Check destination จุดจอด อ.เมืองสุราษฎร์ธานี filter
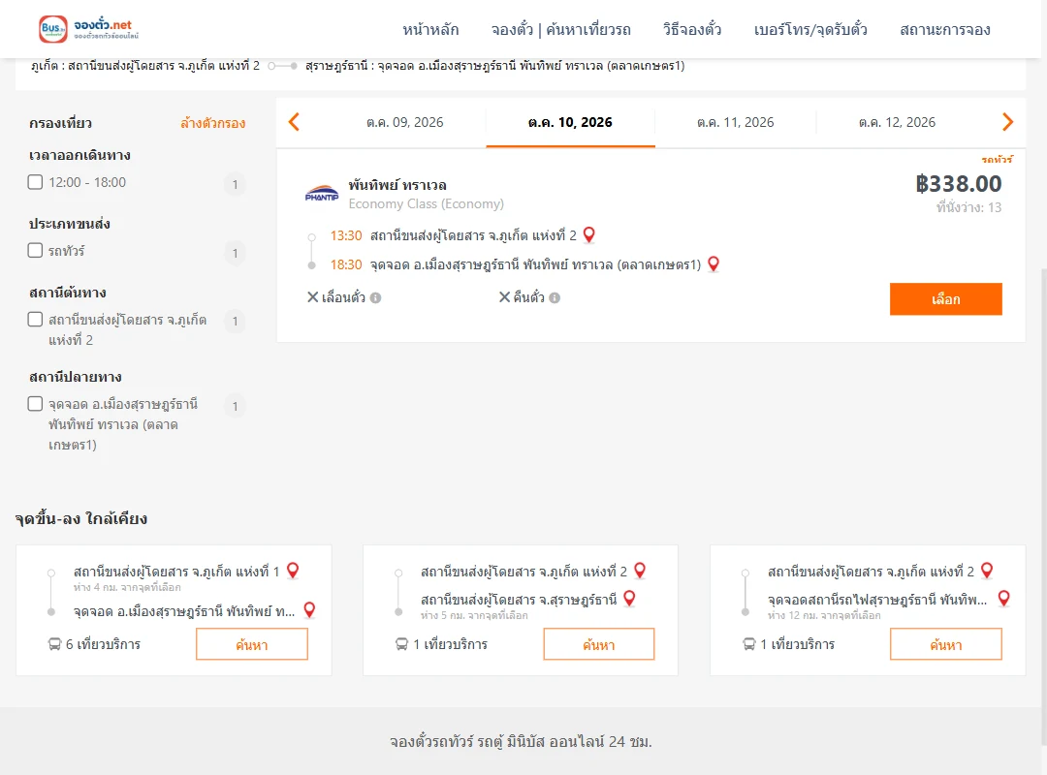Image resolution: width=1047 pixels, height=775 pixels. [x=36, y=404]
